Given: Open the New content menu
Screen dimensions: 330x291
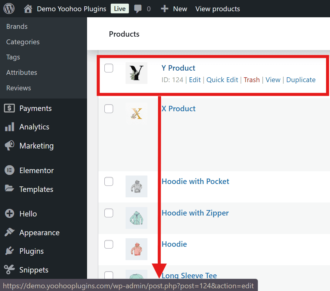Looking at the screenshot, I should point(174,9).
